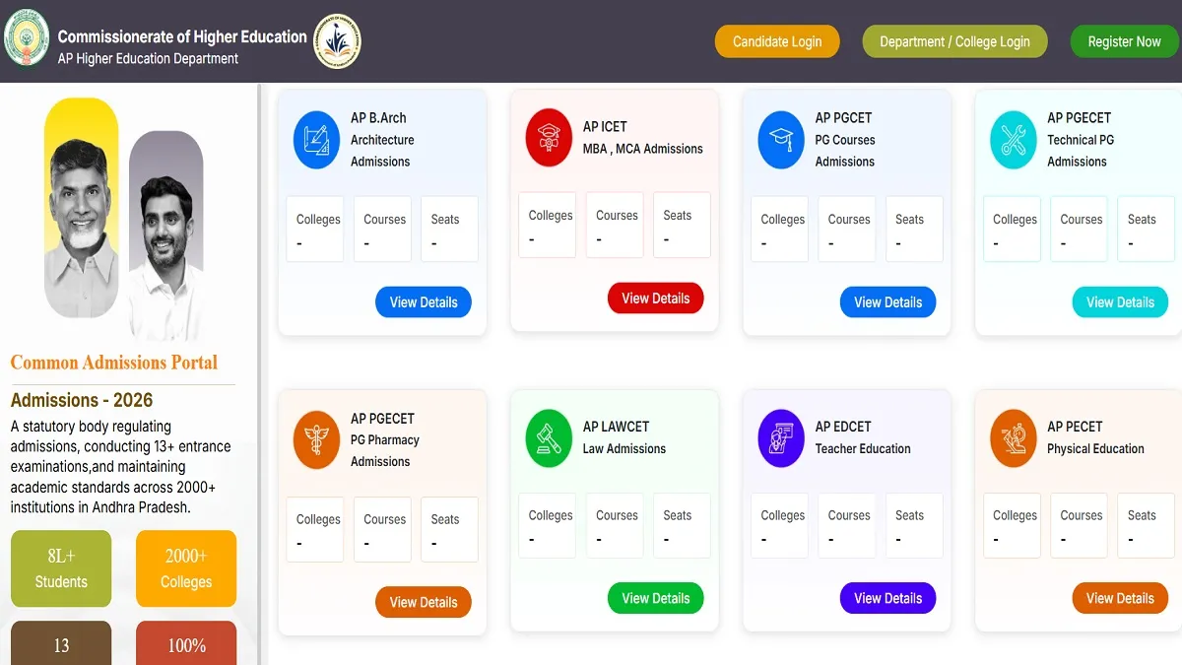Click Courses box in AP PECET card
This screenshot has width=1182, height=665.
point(1080,526)
